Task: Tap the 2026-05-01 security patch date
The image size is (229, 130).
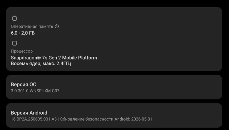Action: point(142,119)
